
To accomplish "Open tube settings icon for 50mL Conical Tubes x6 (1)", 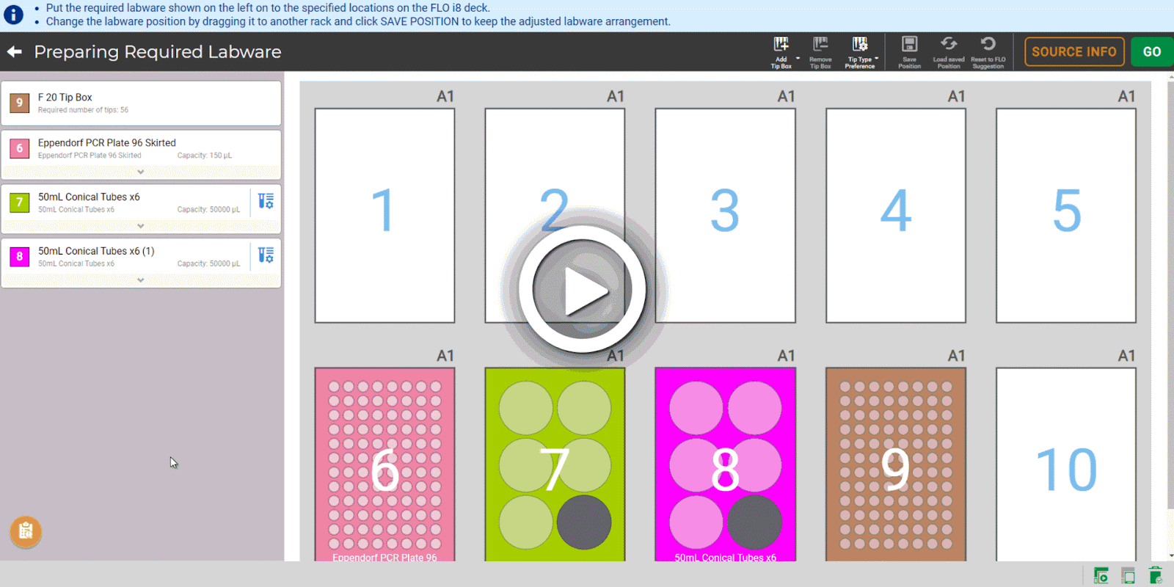I will click(266, 255).
